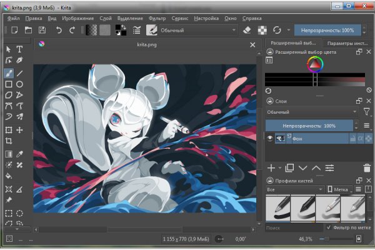Open the Настройка menu

click(206, 18)
